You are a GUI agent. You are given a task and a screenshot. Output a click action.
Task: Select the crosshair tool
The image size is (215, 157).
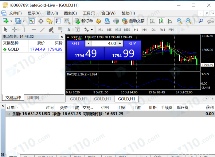coord(14,29)
